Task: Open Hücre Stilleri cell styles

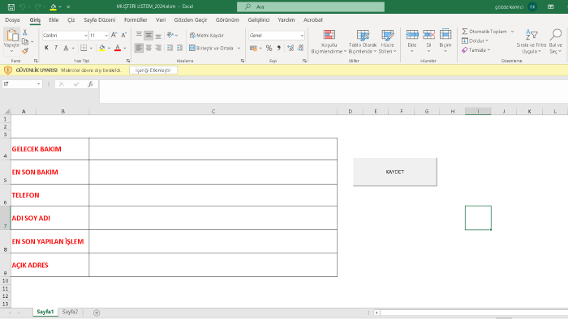Action: click(387, 41)
